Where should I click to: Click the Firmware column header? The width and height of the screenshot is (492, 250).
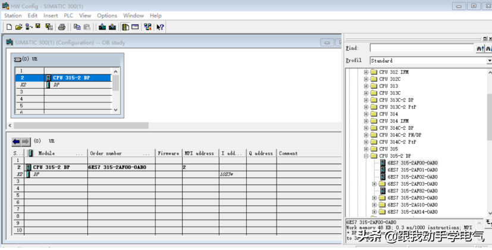pyautogui.click(x=169, y=153)
